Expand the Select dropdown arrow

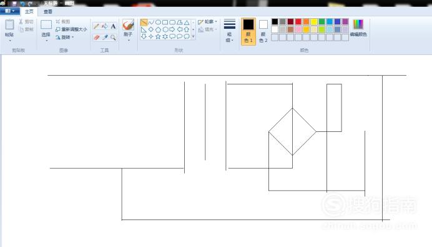[x=46, y=41]
